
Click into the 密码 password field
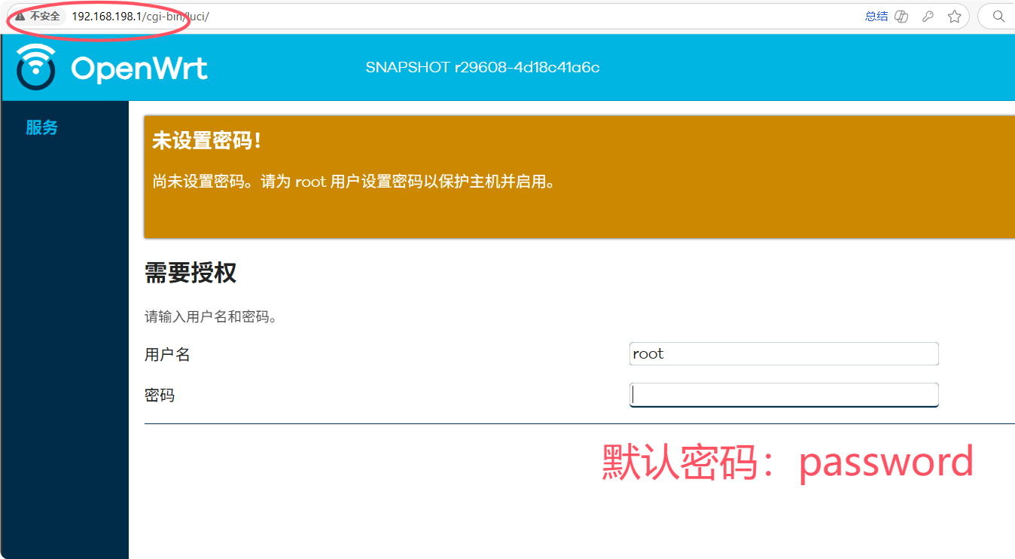(783, 395)
